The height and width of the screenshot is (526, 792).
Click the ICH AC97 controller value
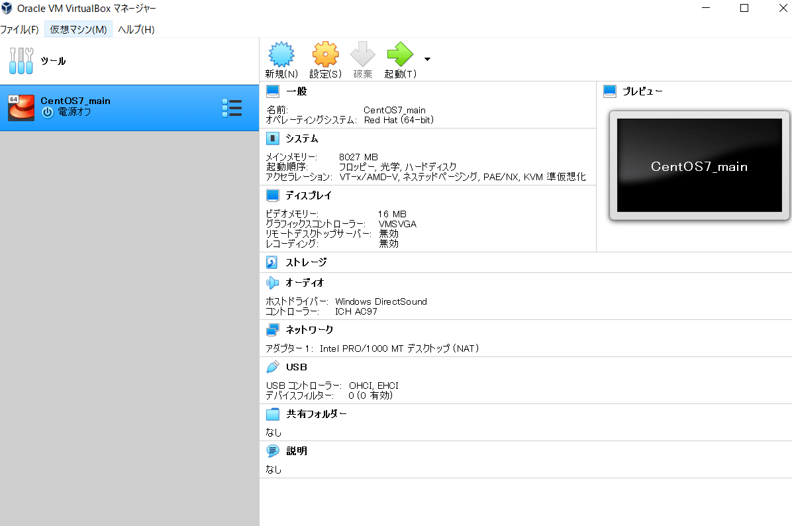tap(356, 312)
